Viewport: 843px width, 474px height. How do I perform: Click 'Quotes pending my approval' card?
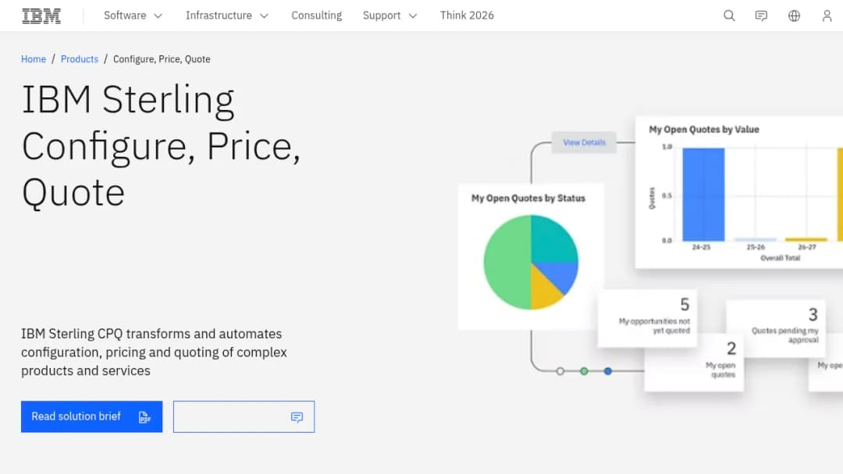pyautogui.click(x=776, y=328)
